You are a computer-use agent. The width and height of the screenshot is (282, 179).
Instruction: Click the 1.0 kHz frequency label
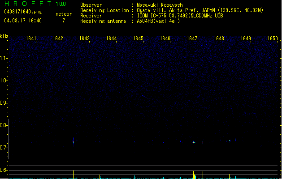tap(4, 81)
